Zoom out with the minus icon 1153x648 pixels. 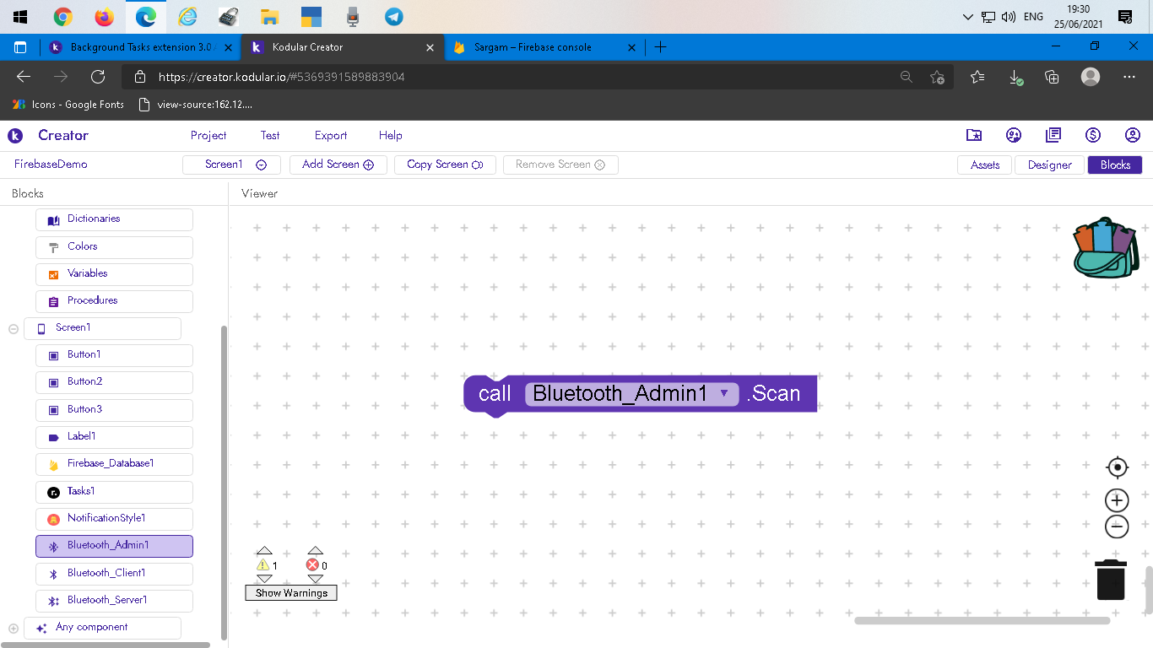[x=1117, y=526]
